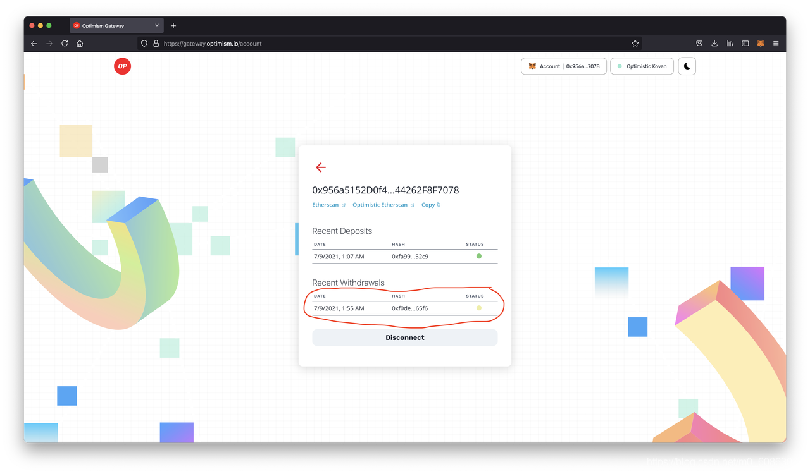810x474 pixels.
Task: Open the MetaMask fox extension
Action: pos(761,44)
